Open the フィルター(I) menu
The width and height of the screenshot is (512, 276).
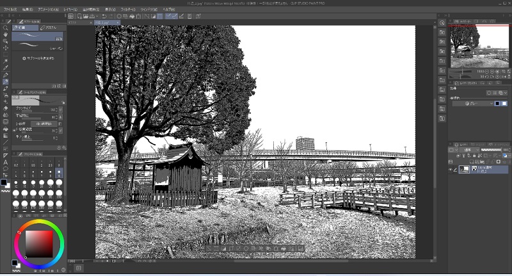[x=128, y=10]
